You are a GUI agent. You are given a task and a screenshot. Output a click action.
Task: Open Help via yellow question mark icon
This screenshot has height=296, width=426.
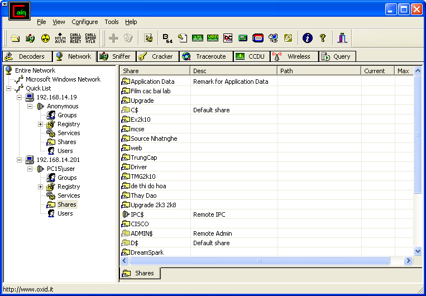(x=323, y=39)
